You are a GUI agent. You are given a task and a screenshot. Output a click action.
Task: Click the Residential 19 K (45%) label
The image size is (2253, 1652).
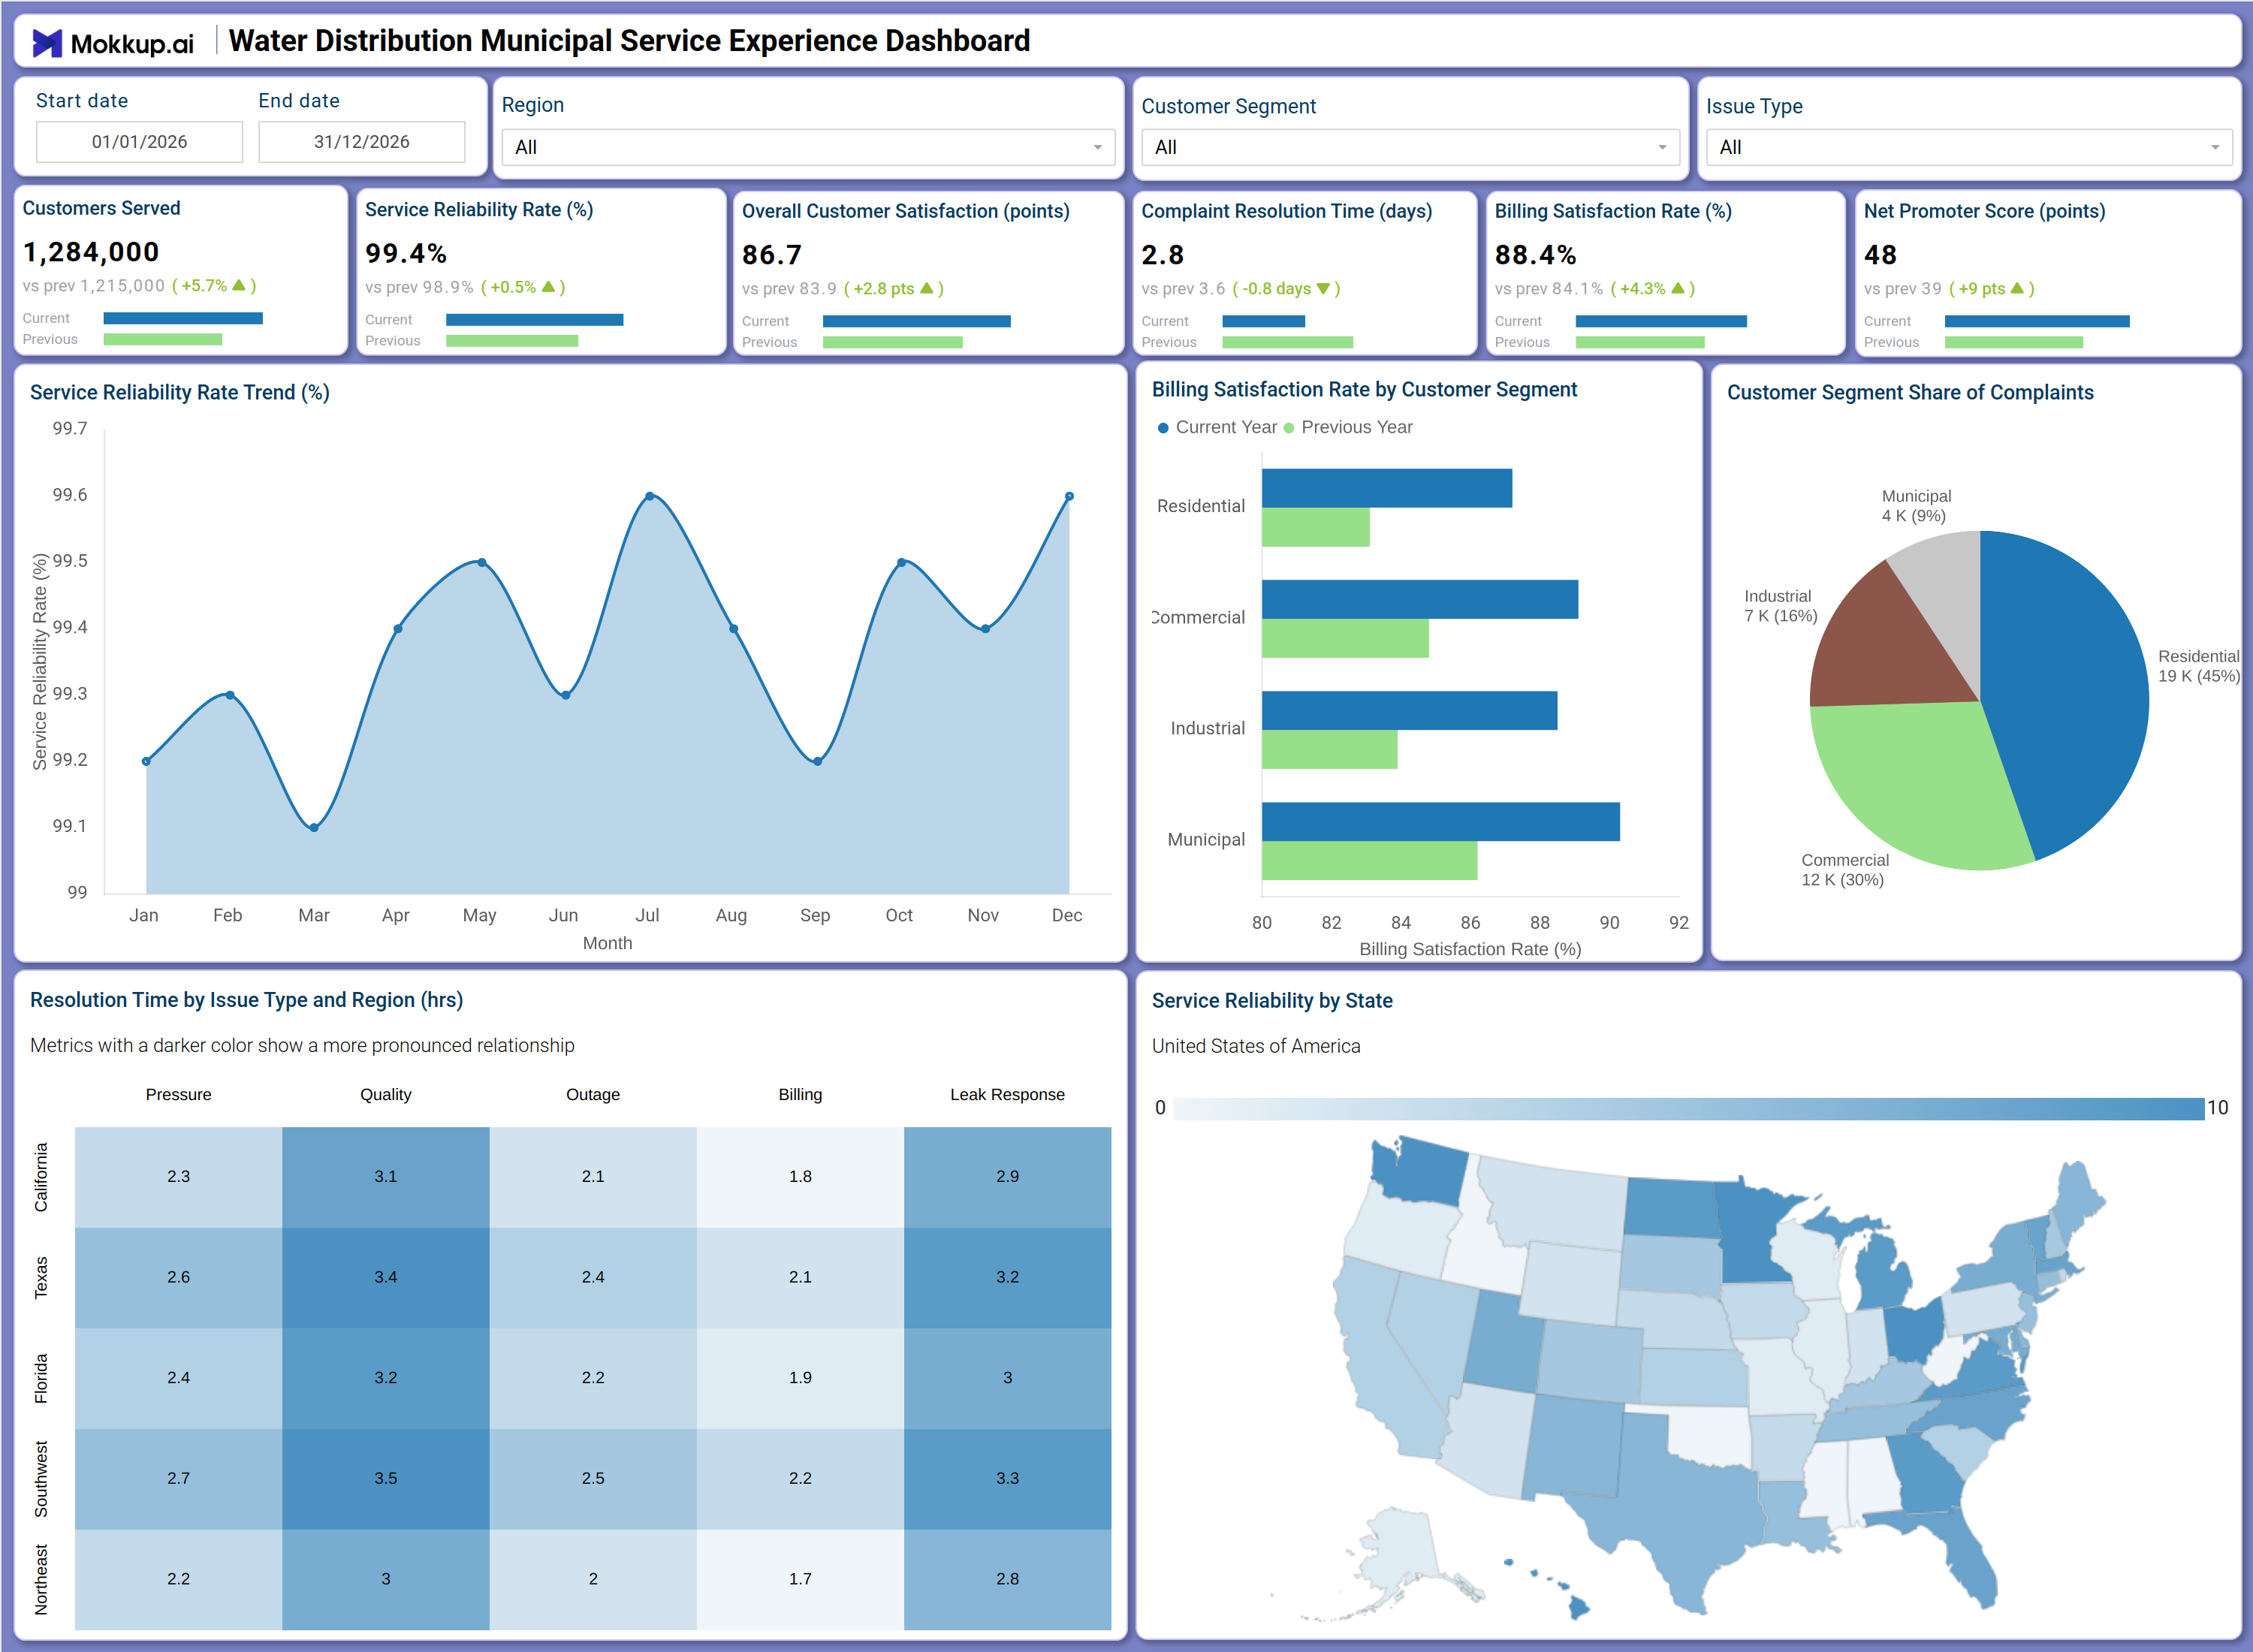[2198, 666]
